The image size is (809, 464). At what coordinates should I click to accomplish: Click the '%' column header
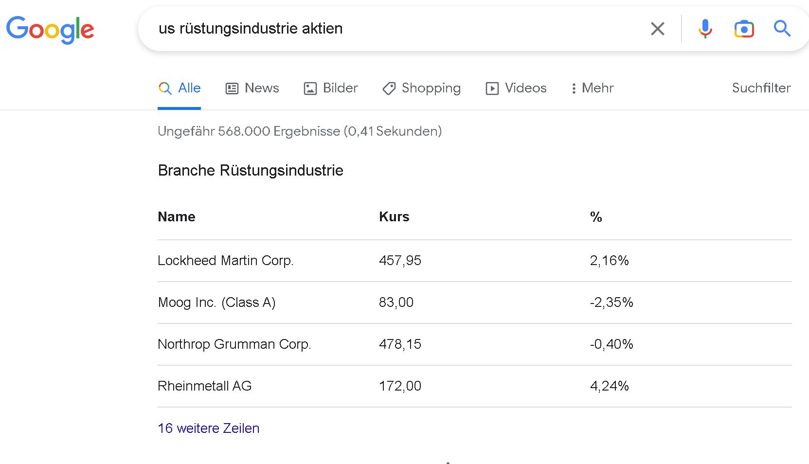596,217
